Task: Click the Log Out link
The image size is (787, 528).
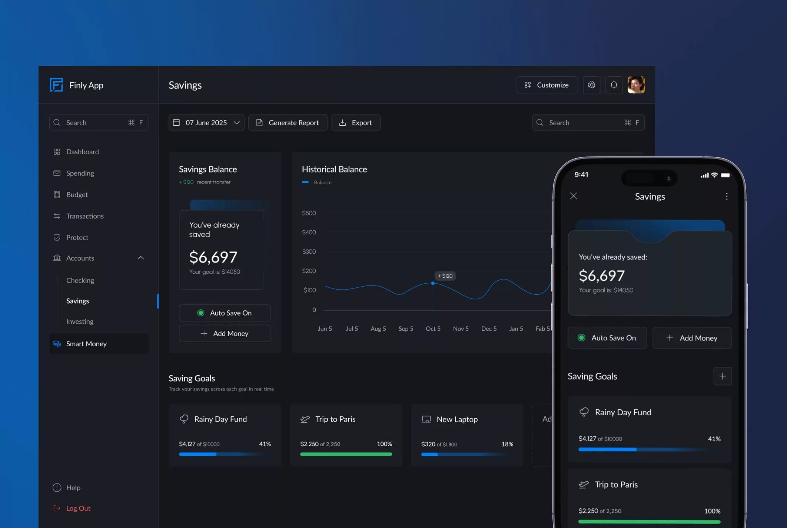Action: pos(78,508)
